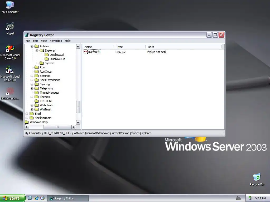
Task: Click the DisallowRun folder icon
Action: coord(46,59)
